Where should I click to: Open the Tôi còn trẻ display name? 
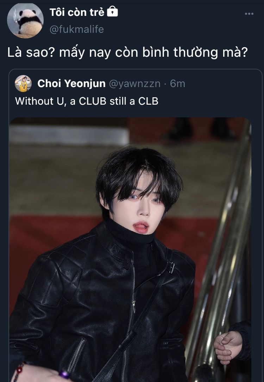77,12
